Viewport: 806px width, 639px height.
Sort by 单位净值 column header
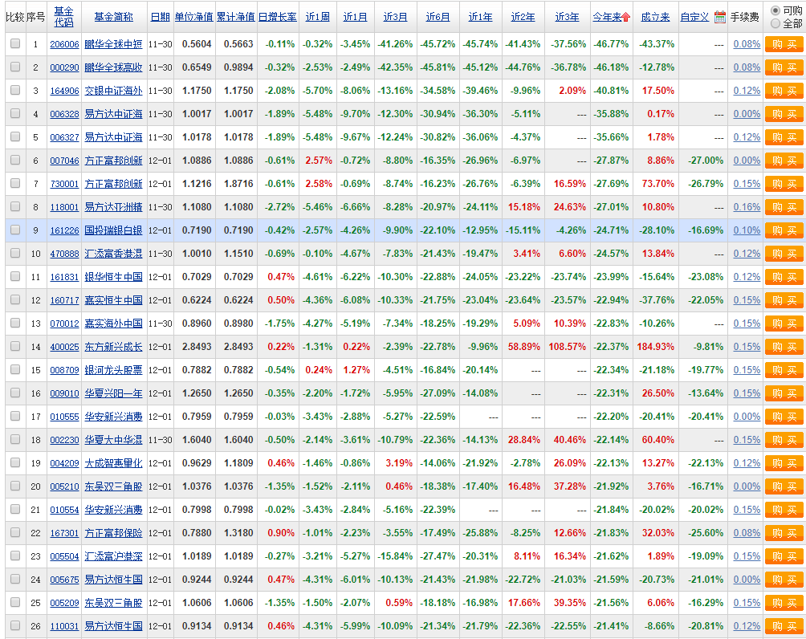click(x=193, y=17)
